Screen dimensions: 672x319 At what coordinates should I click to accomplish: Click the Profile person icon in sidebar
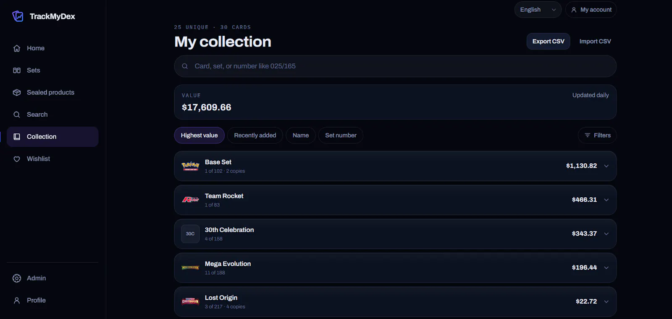coord(17,301)
